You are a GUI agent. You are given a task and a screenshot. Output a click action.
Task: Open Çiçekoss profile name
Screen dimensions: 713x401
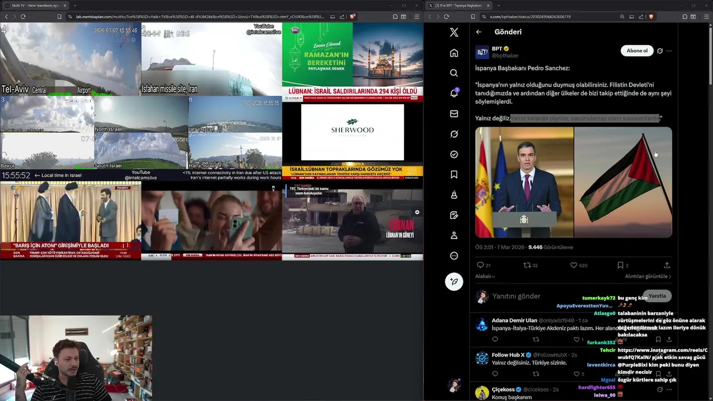point(504,389)
